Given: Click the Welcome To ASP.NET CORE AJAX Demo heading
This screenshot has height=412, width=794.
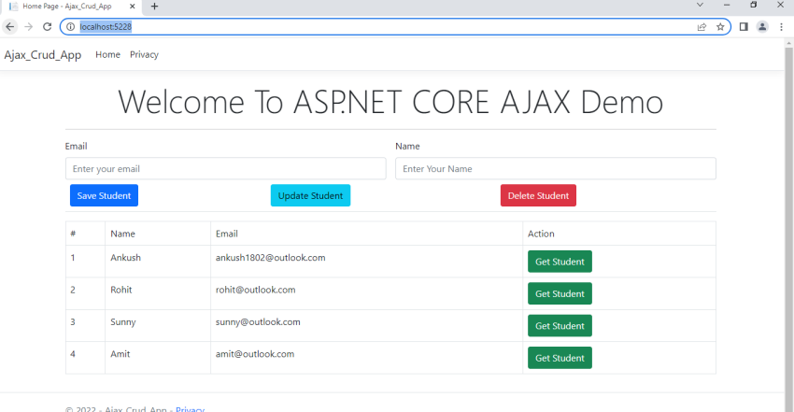Looking at the screenshot, I should tap(390, 102).
